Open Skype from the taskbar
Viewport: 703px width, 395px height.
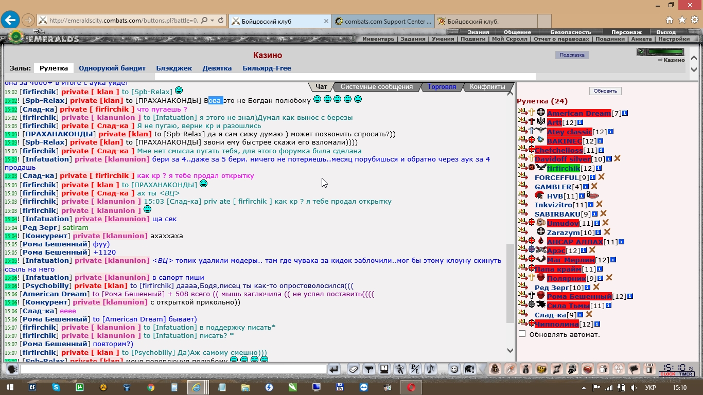tap(56, 387)
